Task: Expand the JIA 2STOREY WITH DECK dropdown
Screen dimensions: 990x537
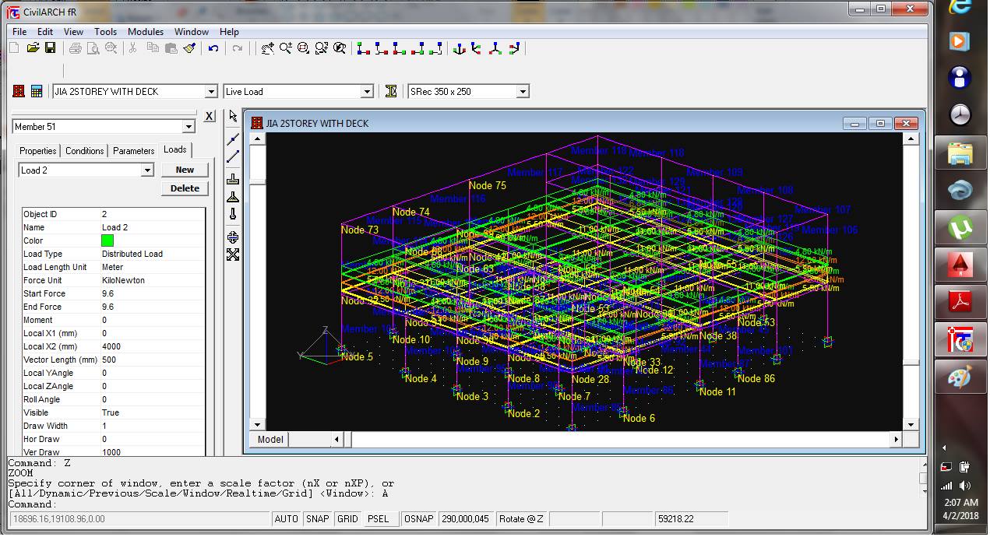Action: (x=210, y=92)
